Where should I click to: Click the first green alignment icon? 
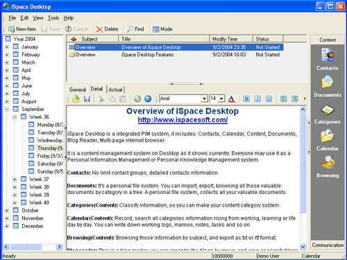[x=283, y=99]
